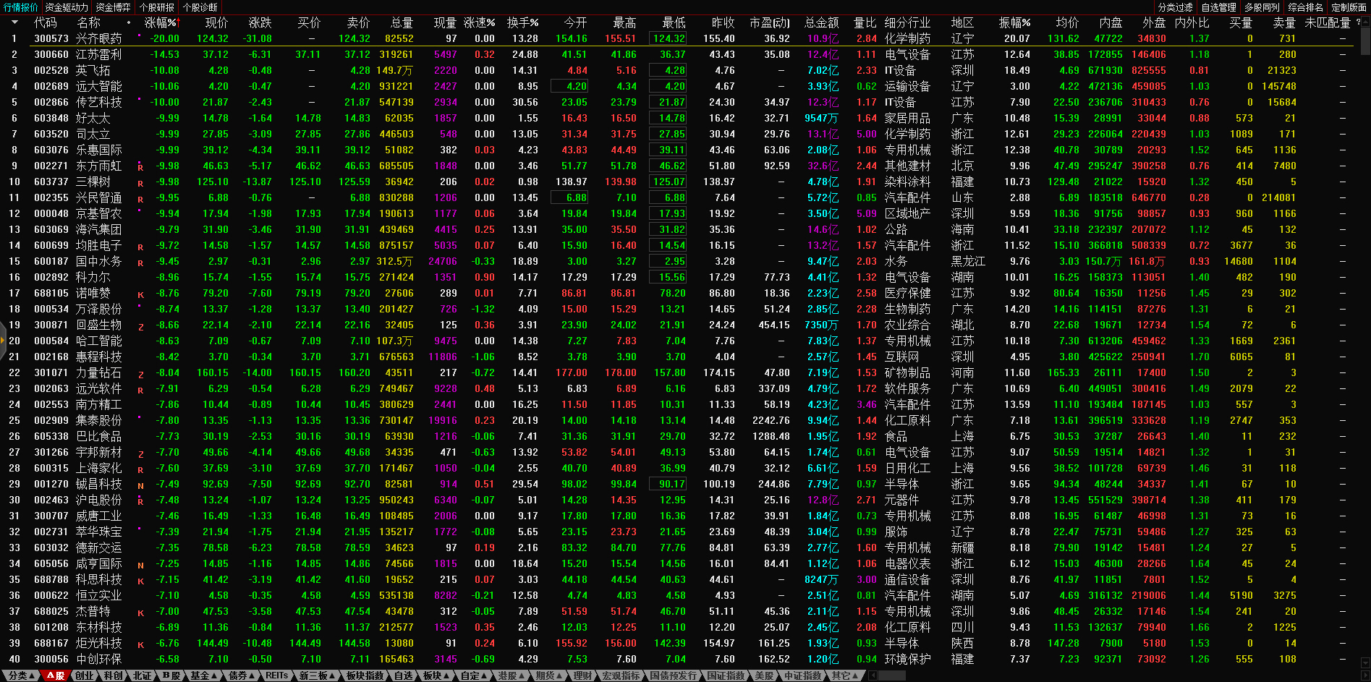
Task: Sort by 换手% column header
Action: (x=522, y=22)
